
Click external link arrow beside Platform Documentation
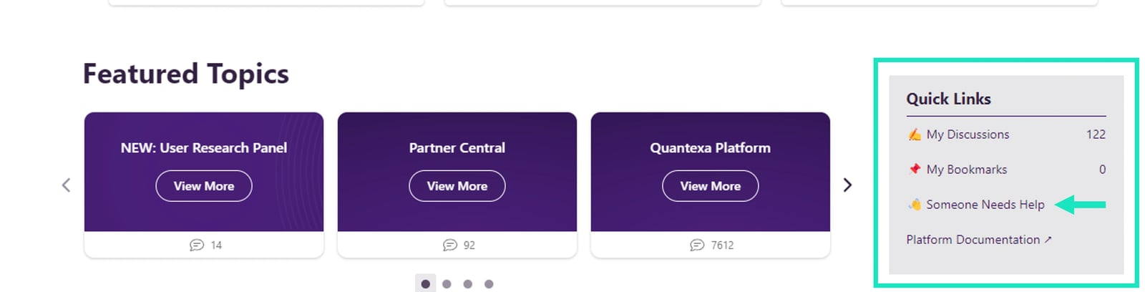tap(1048, 240)
